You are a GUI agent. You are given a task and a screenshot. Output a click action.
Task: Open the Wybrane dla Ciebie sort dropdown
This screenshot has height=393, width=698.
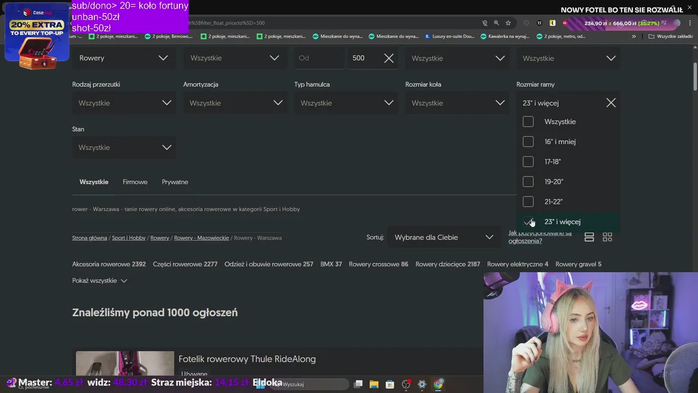[444, 237]
